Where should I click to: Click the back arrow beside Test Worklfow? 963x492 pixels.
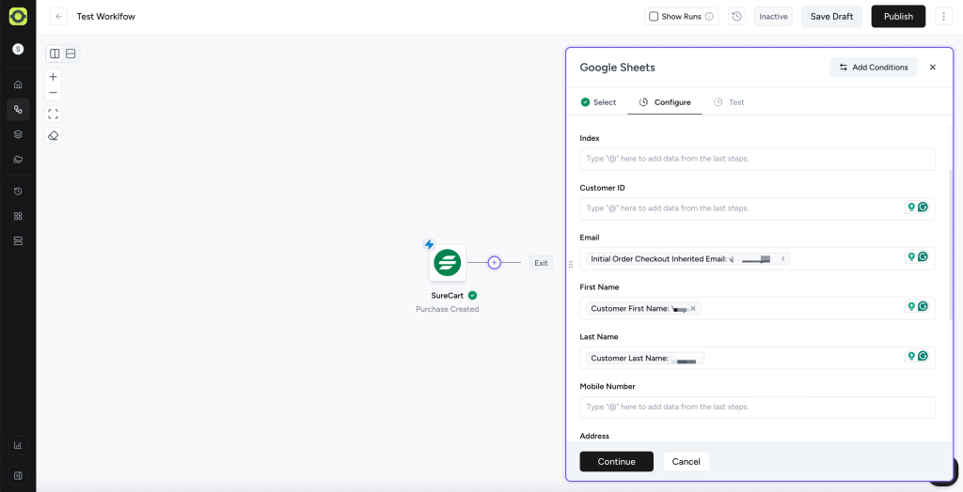point(59,17)
